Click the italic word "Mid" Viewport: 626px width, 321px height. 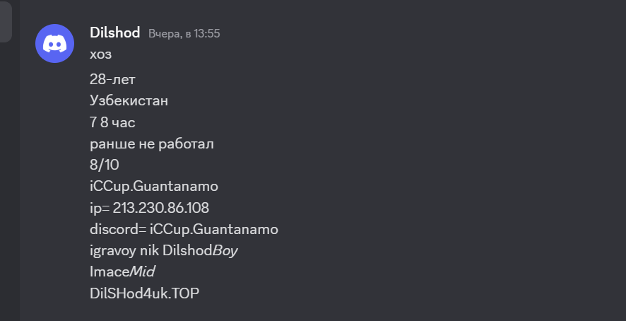(141, 272)
